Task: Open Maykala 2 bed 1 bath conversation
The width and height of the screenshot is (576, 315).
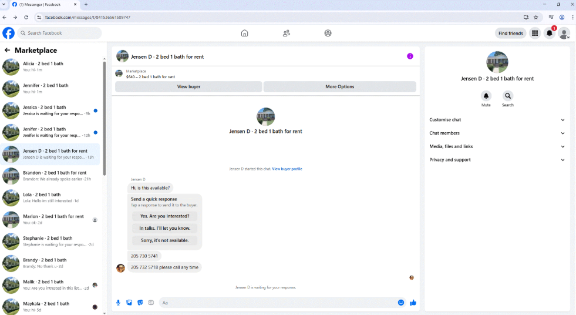Action: (50, 307)
